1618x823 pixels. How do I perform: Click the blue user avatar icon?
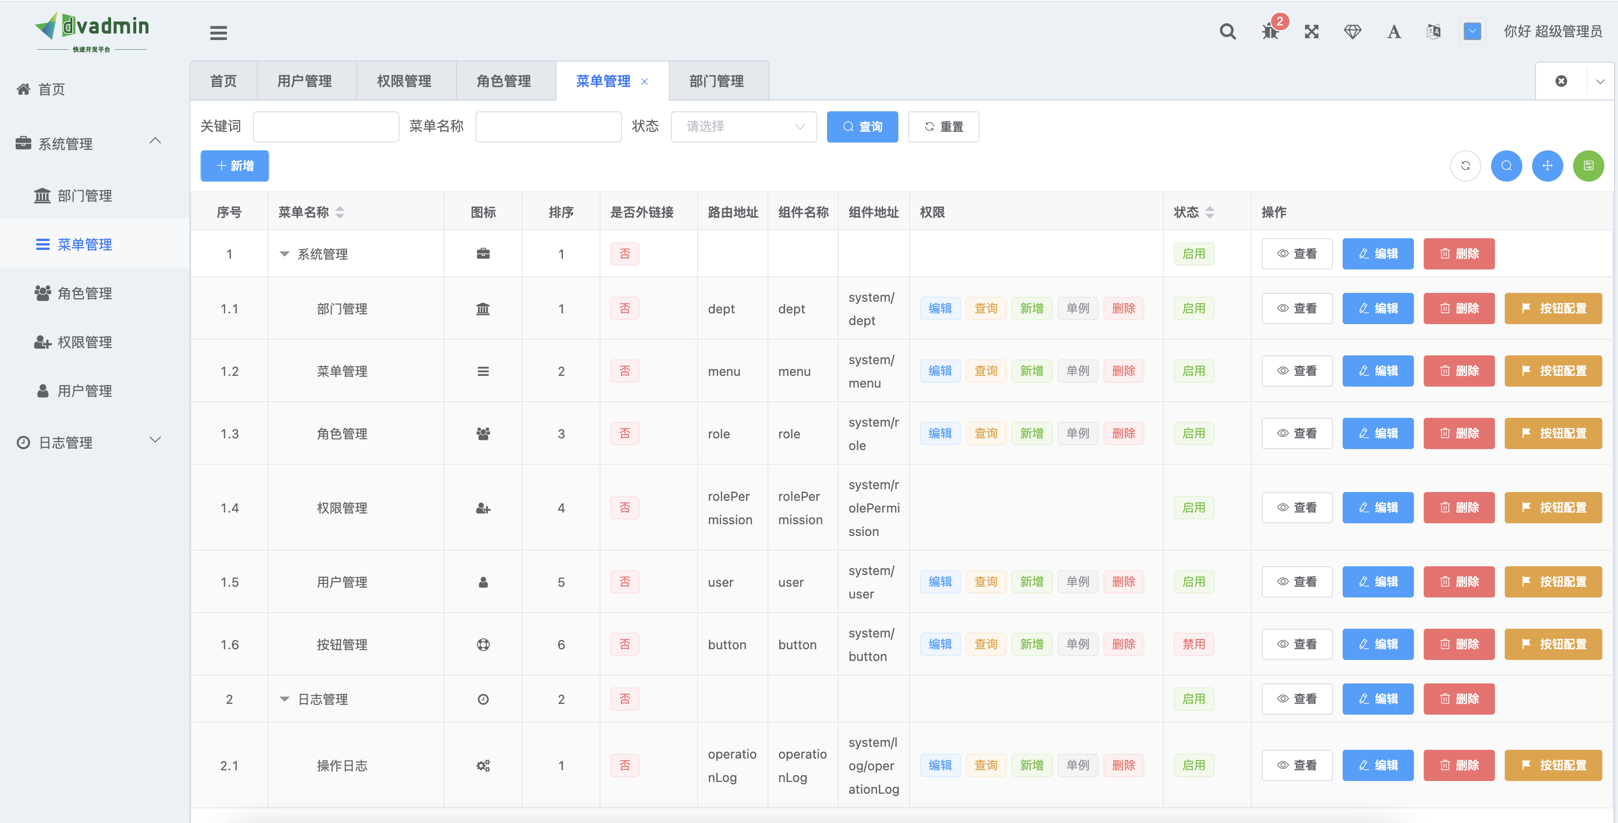tap(1473, 31)
